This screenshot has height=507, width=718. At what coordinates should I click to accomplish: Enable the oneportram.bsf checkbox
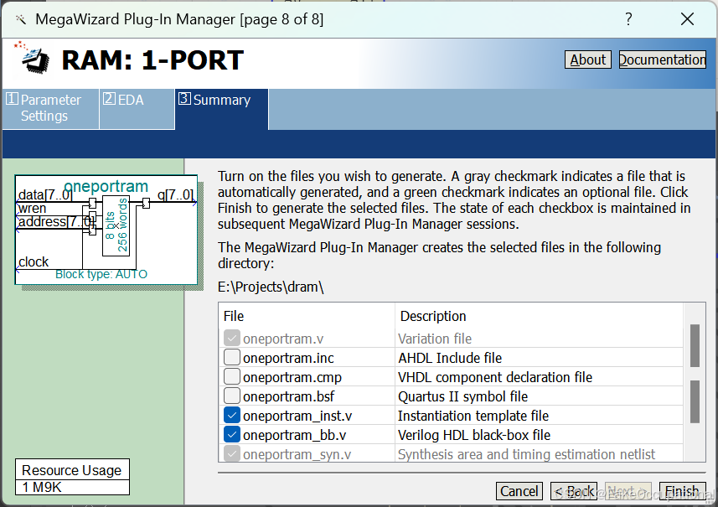point(232,396)
